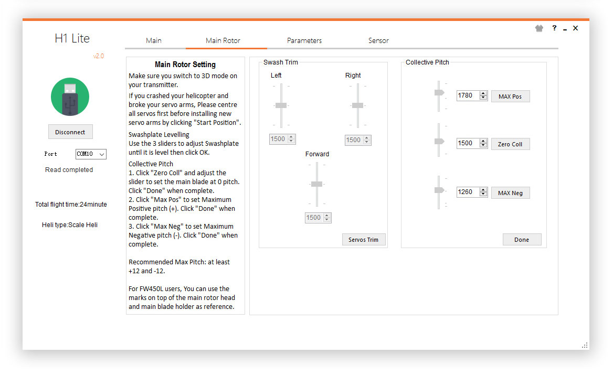This screenshot has height=375, width=613.
Task: Switch to the Main tab
Action: (x=154, y=40)
